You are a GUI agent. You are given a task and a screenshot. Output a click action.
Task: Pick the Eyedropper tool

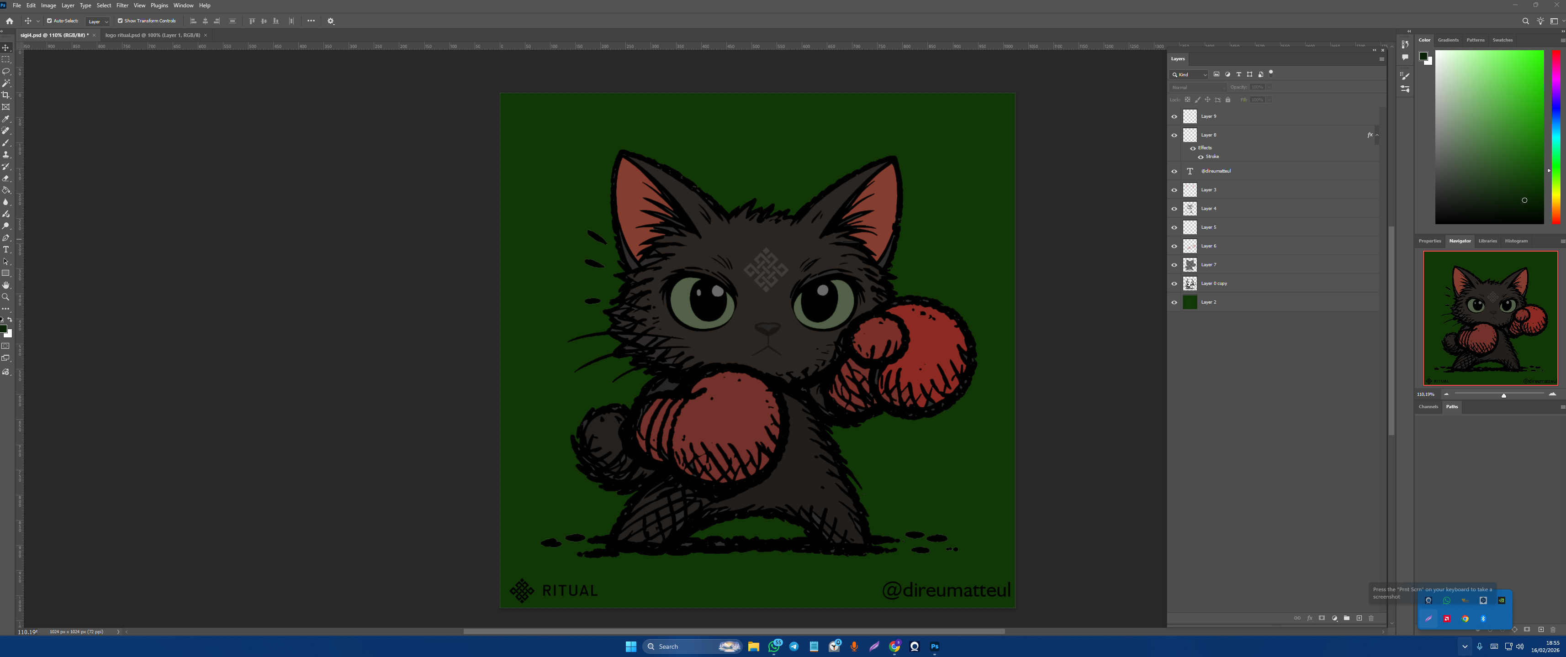click(6, 119)
